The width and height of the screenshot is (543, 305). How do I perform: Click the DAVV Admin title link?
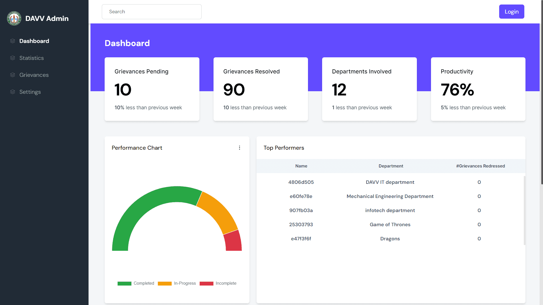(x=47, y=18)
